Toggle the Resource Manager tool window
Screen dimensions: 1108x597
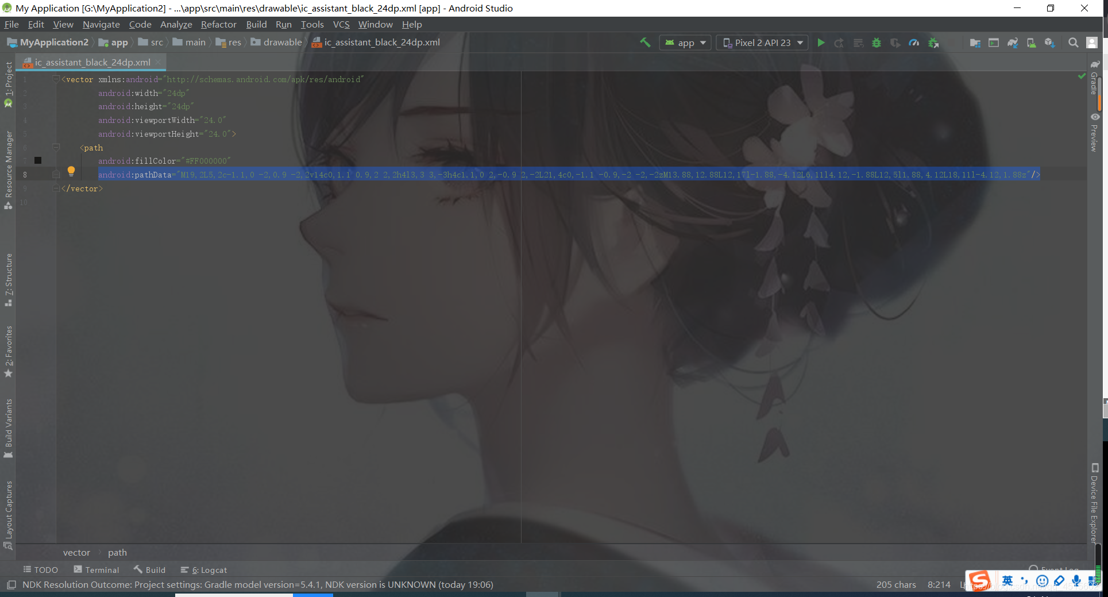point(8,170)
